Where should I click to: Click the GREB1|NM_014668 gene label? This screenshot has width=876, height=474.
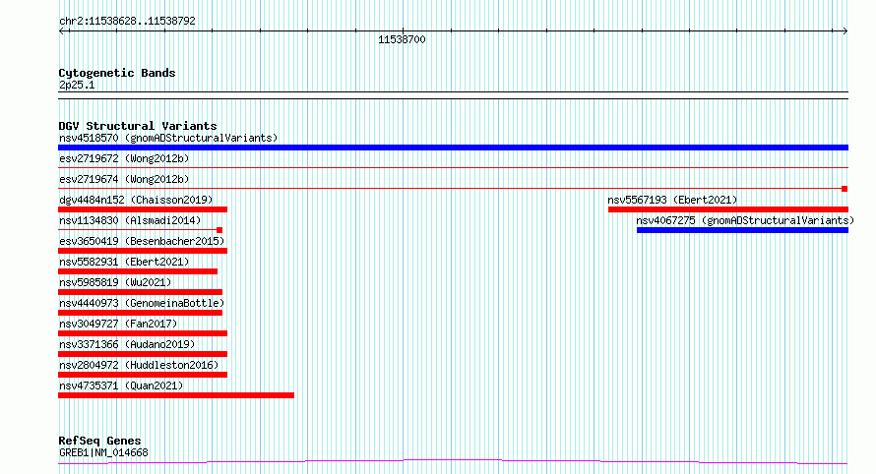click(103, 452)
